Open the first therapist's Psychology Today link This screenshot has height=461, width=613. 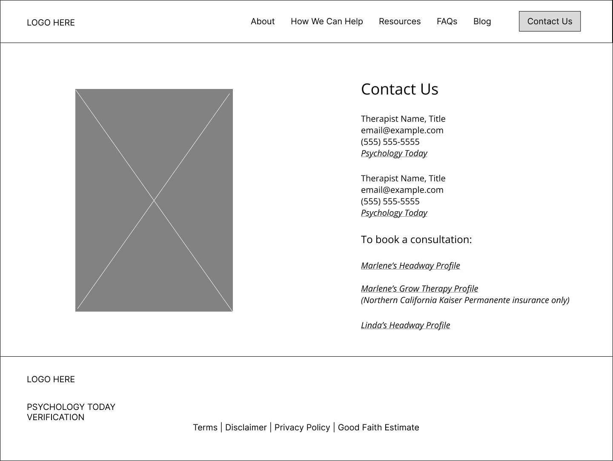(x=394, y=153)
